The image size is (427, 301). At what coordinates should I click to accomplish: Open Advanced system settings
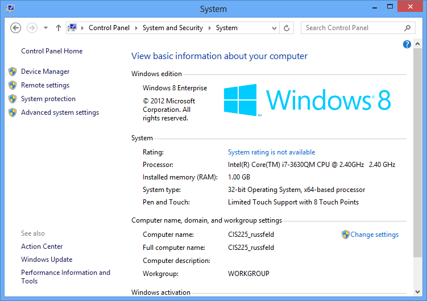pos(60,112)
